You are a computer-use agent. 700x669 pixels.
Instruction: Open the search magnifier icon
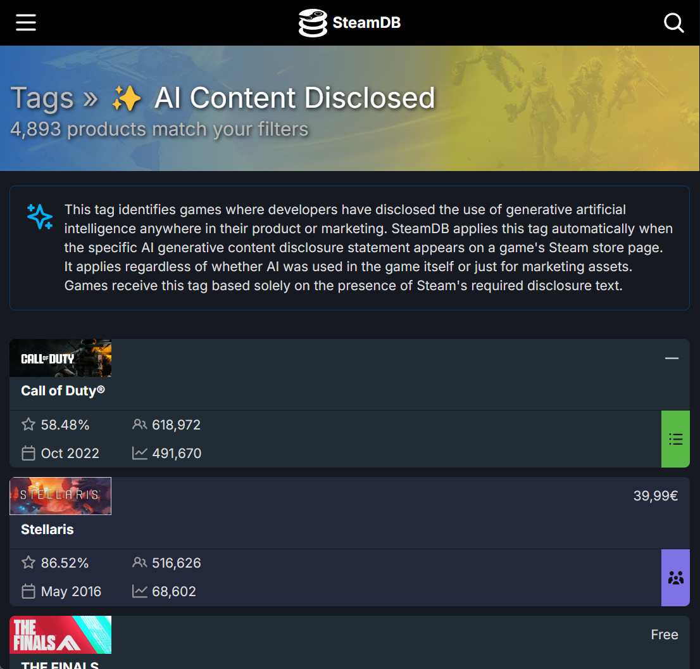[673, 23]
